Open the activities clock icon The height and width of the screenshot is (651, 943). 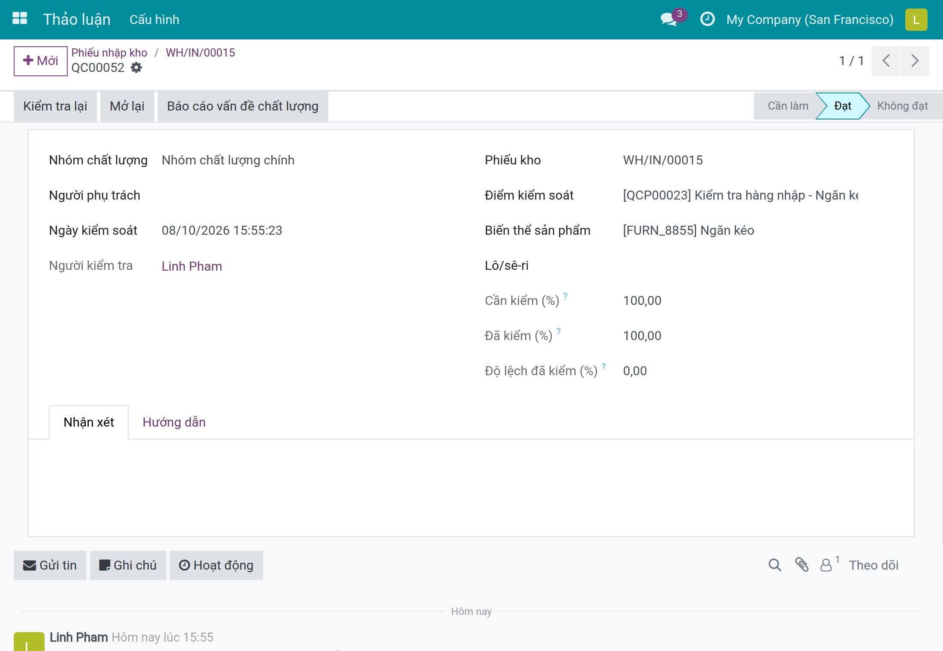[x=707, y=19]
